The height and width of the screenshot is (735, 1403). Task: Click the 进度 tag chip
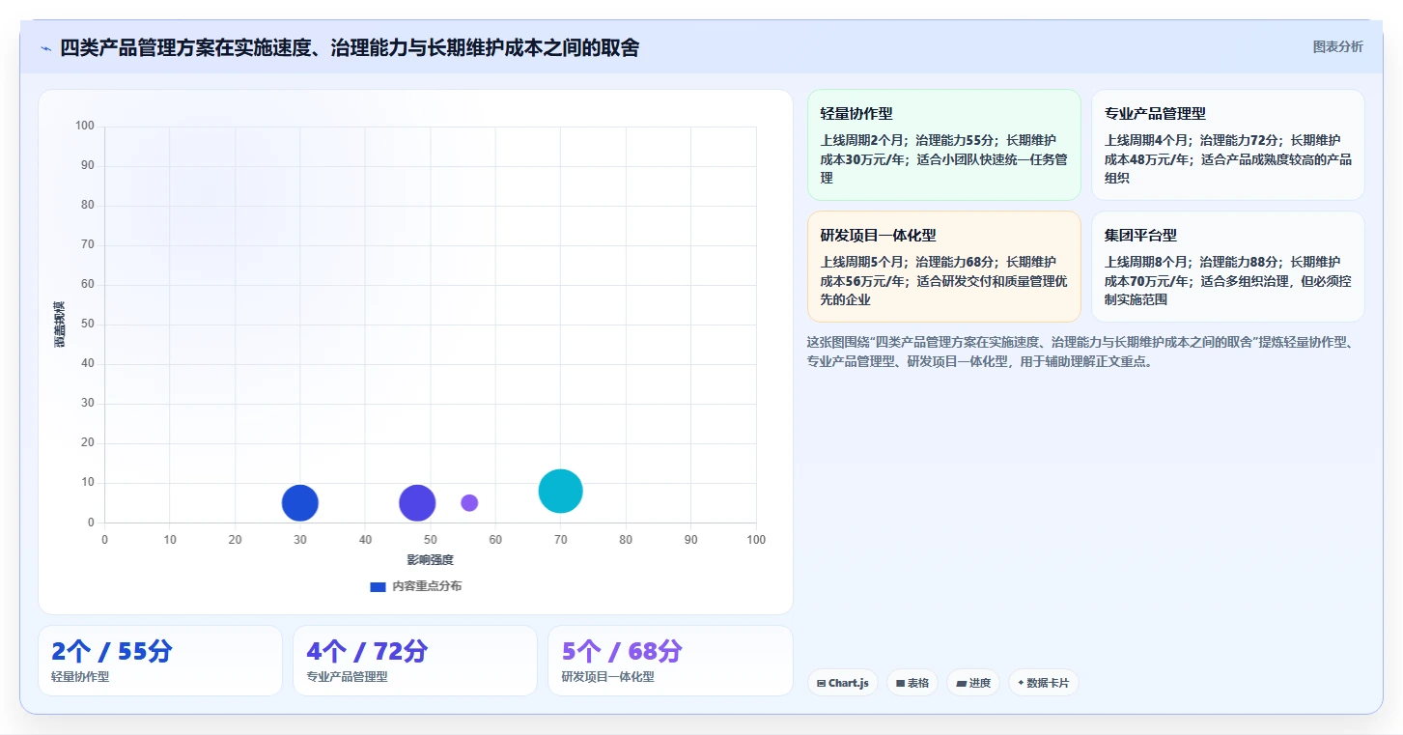[973, 683]
